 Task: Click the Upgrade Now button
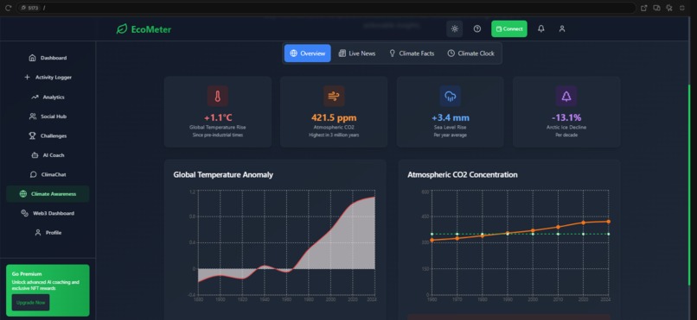click(30, 303)
